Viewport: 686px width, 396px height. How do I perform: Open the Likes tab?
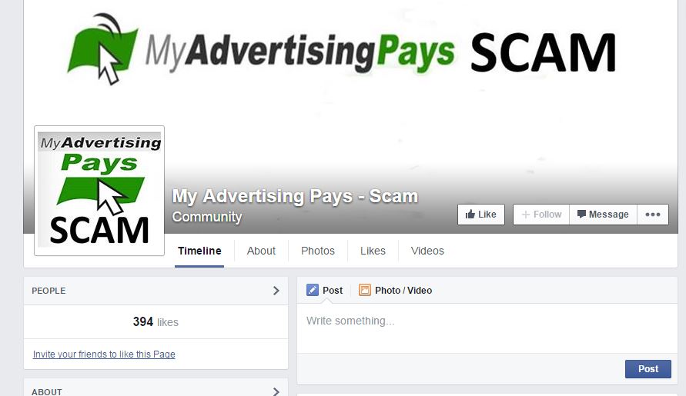[x=373, y=251]
